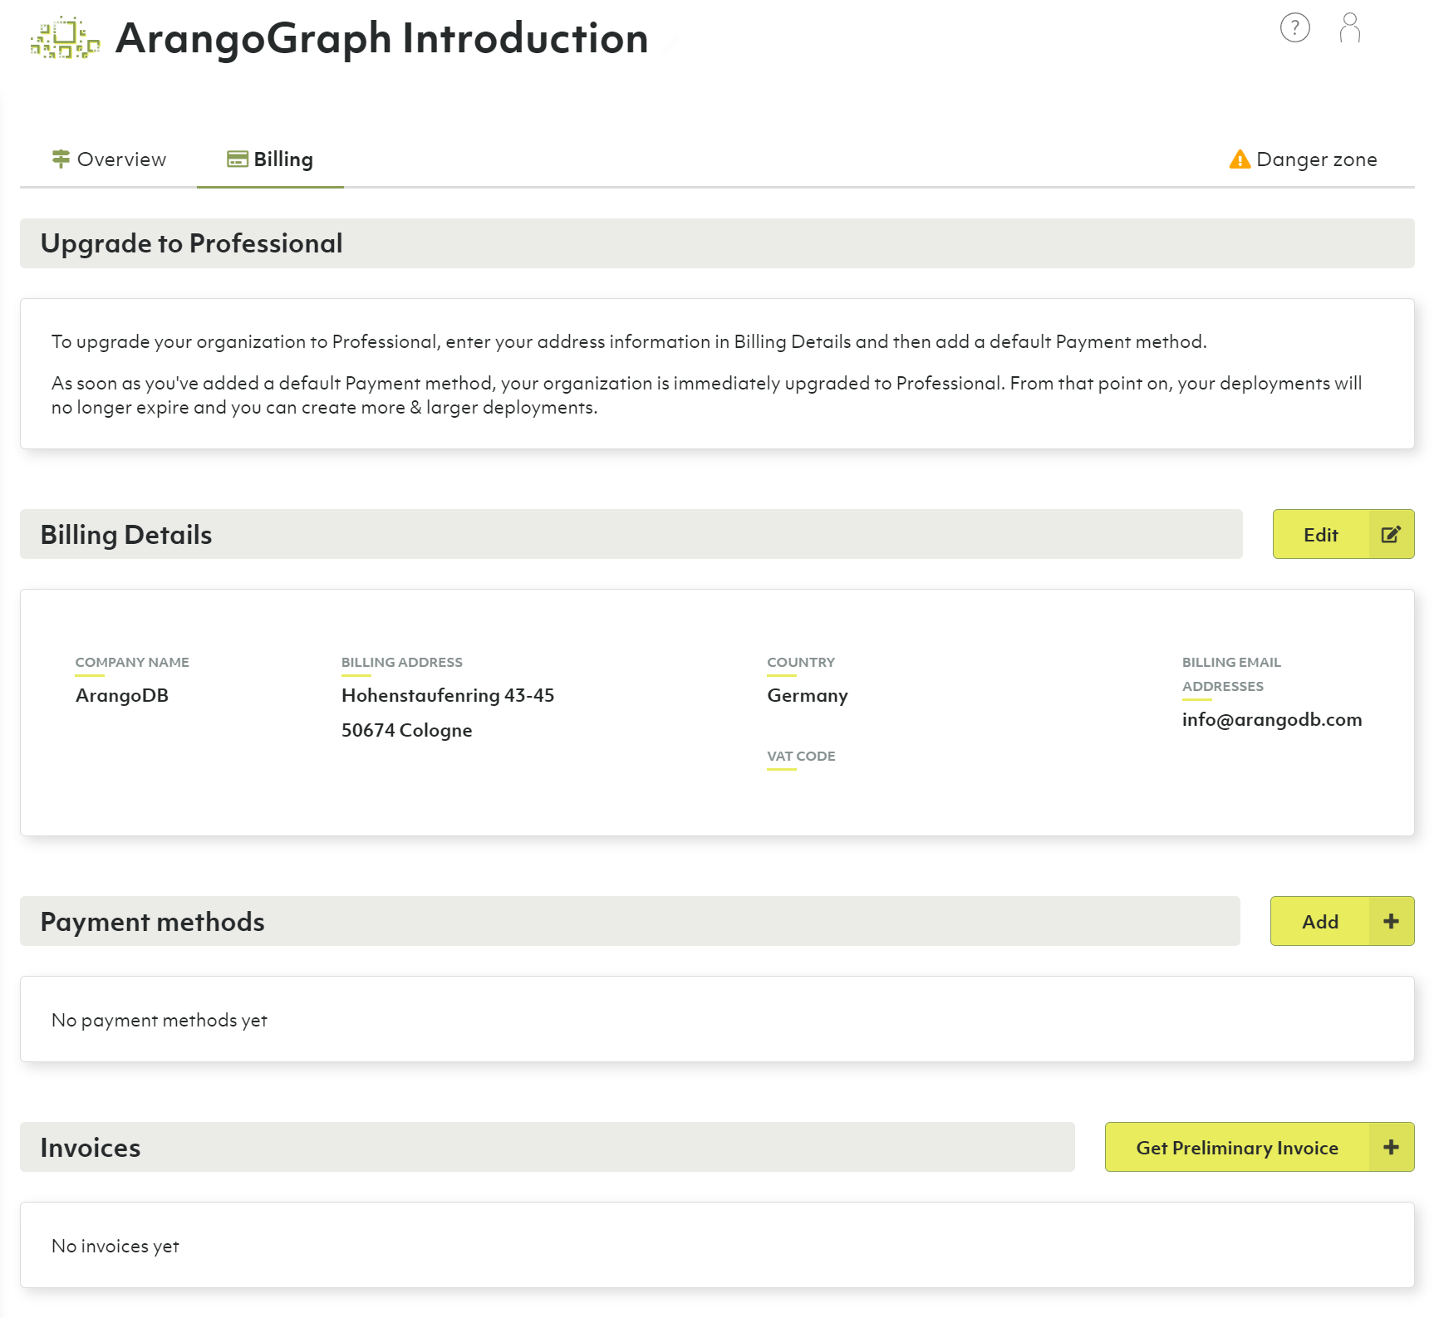This screenshot has width=1439, height=1318.
Task: Click the 'As soon as you've added' paragraph
Action: (707, 395)
